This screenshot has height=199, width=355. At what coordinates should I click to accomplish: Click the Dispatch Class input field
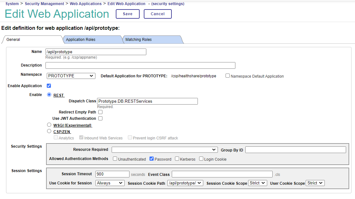[147, 101]
